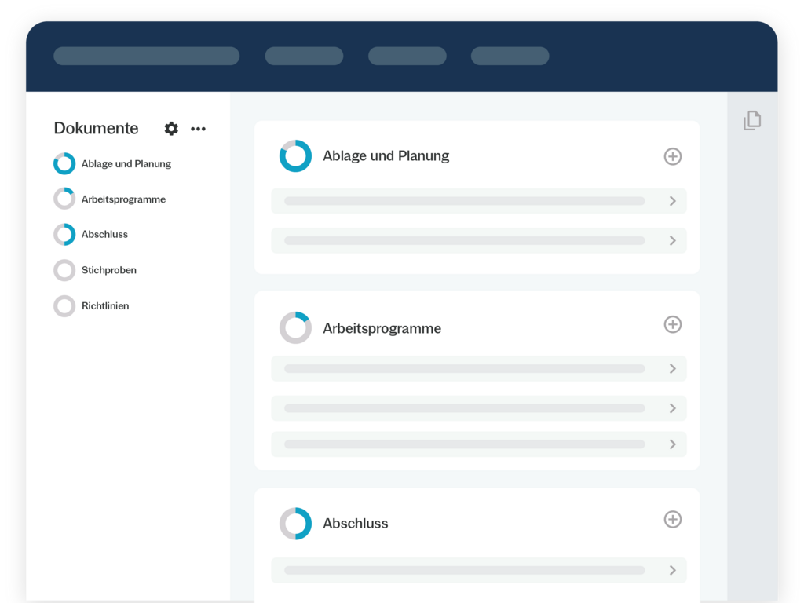804x603 pixels.
Task: Click the copy documents icon in right panel
Action: click(x=752, y=120)
